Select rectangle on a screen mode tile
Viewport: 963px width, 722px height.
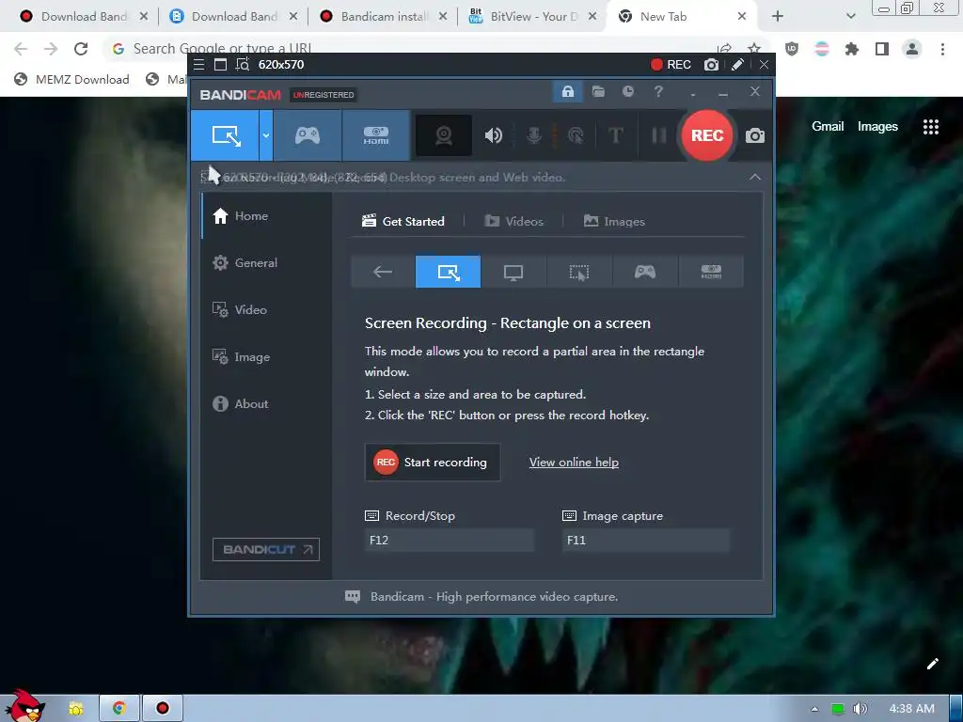pyautogui.click(x=448, y=272)
